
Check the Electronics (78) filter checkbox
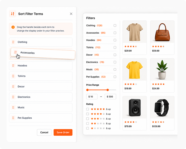(x=115, y=62)
